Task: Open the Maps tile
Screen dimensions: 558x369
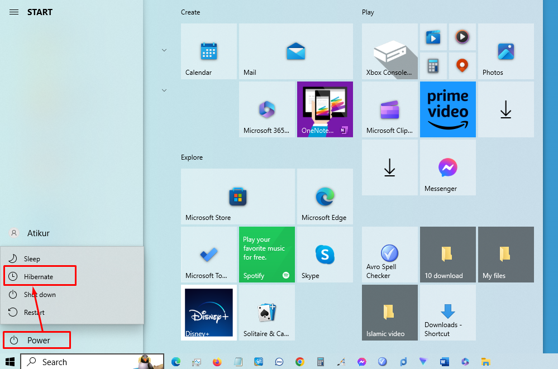Action: [462, 65]
